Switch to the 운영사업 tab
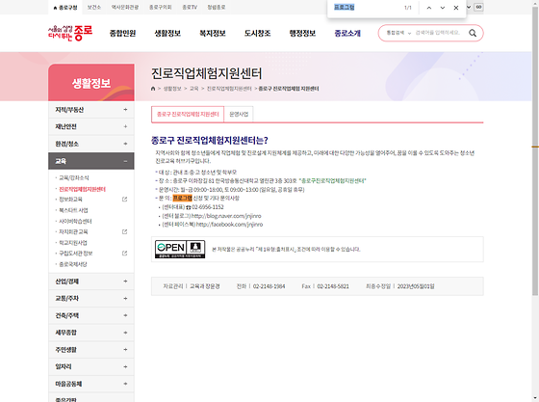 point(239,114)
